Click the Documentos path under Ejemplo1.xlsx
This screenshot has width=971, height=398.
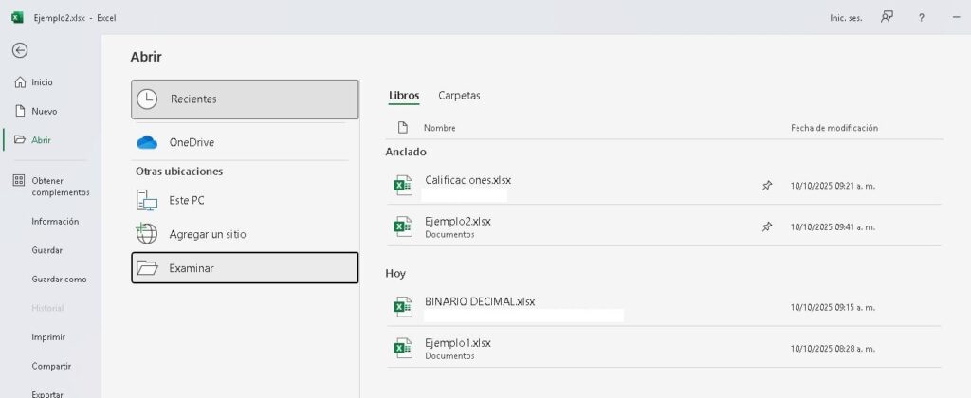[449, 356]
